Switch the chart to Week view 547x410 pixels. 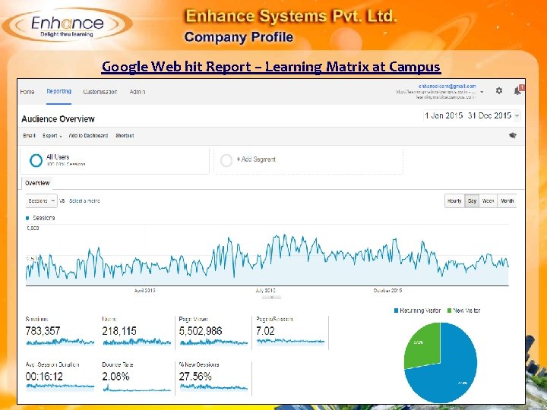[x=489, y=200]
